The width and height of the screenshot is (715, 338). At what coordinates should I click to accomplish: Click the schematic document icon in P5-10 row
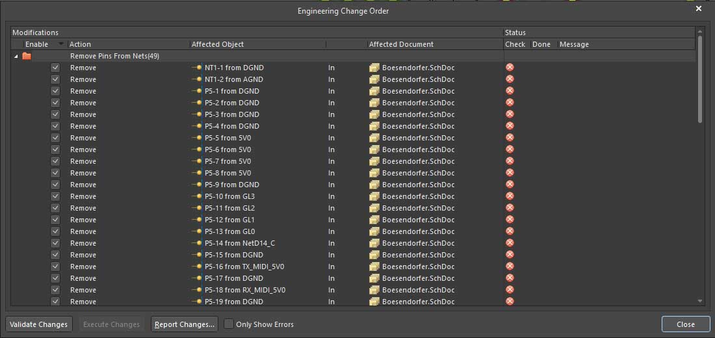[x=374, y=196]
